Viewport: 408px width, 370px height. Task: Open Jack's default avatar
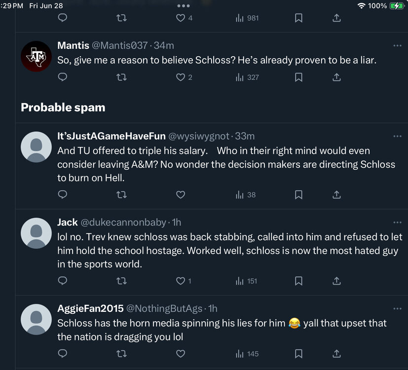36,233
